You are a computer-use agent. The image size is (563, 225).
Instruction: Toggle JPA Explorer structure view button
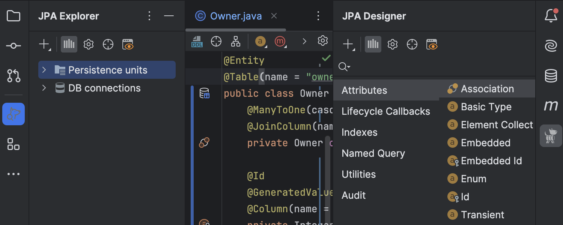click(x=69, y=44)
